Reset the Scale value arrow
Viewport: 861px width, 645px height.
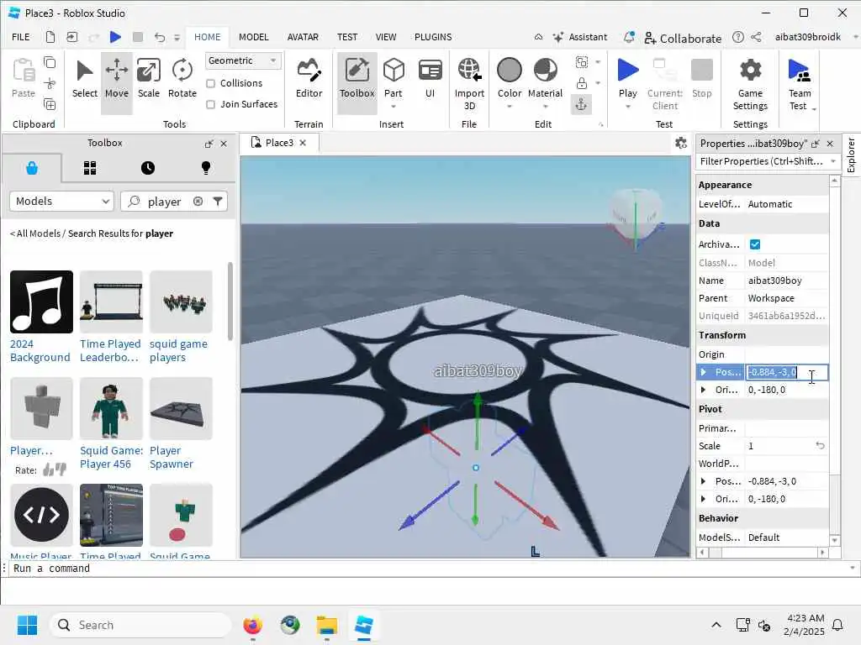[820, 446]
